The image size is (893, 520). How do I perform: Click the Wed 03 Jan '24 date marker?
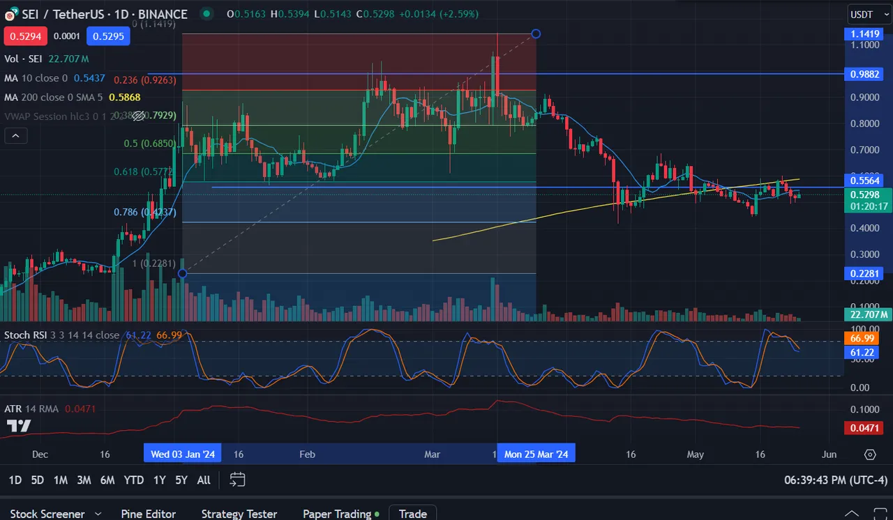pyautogui.click(x=183, y=454)
